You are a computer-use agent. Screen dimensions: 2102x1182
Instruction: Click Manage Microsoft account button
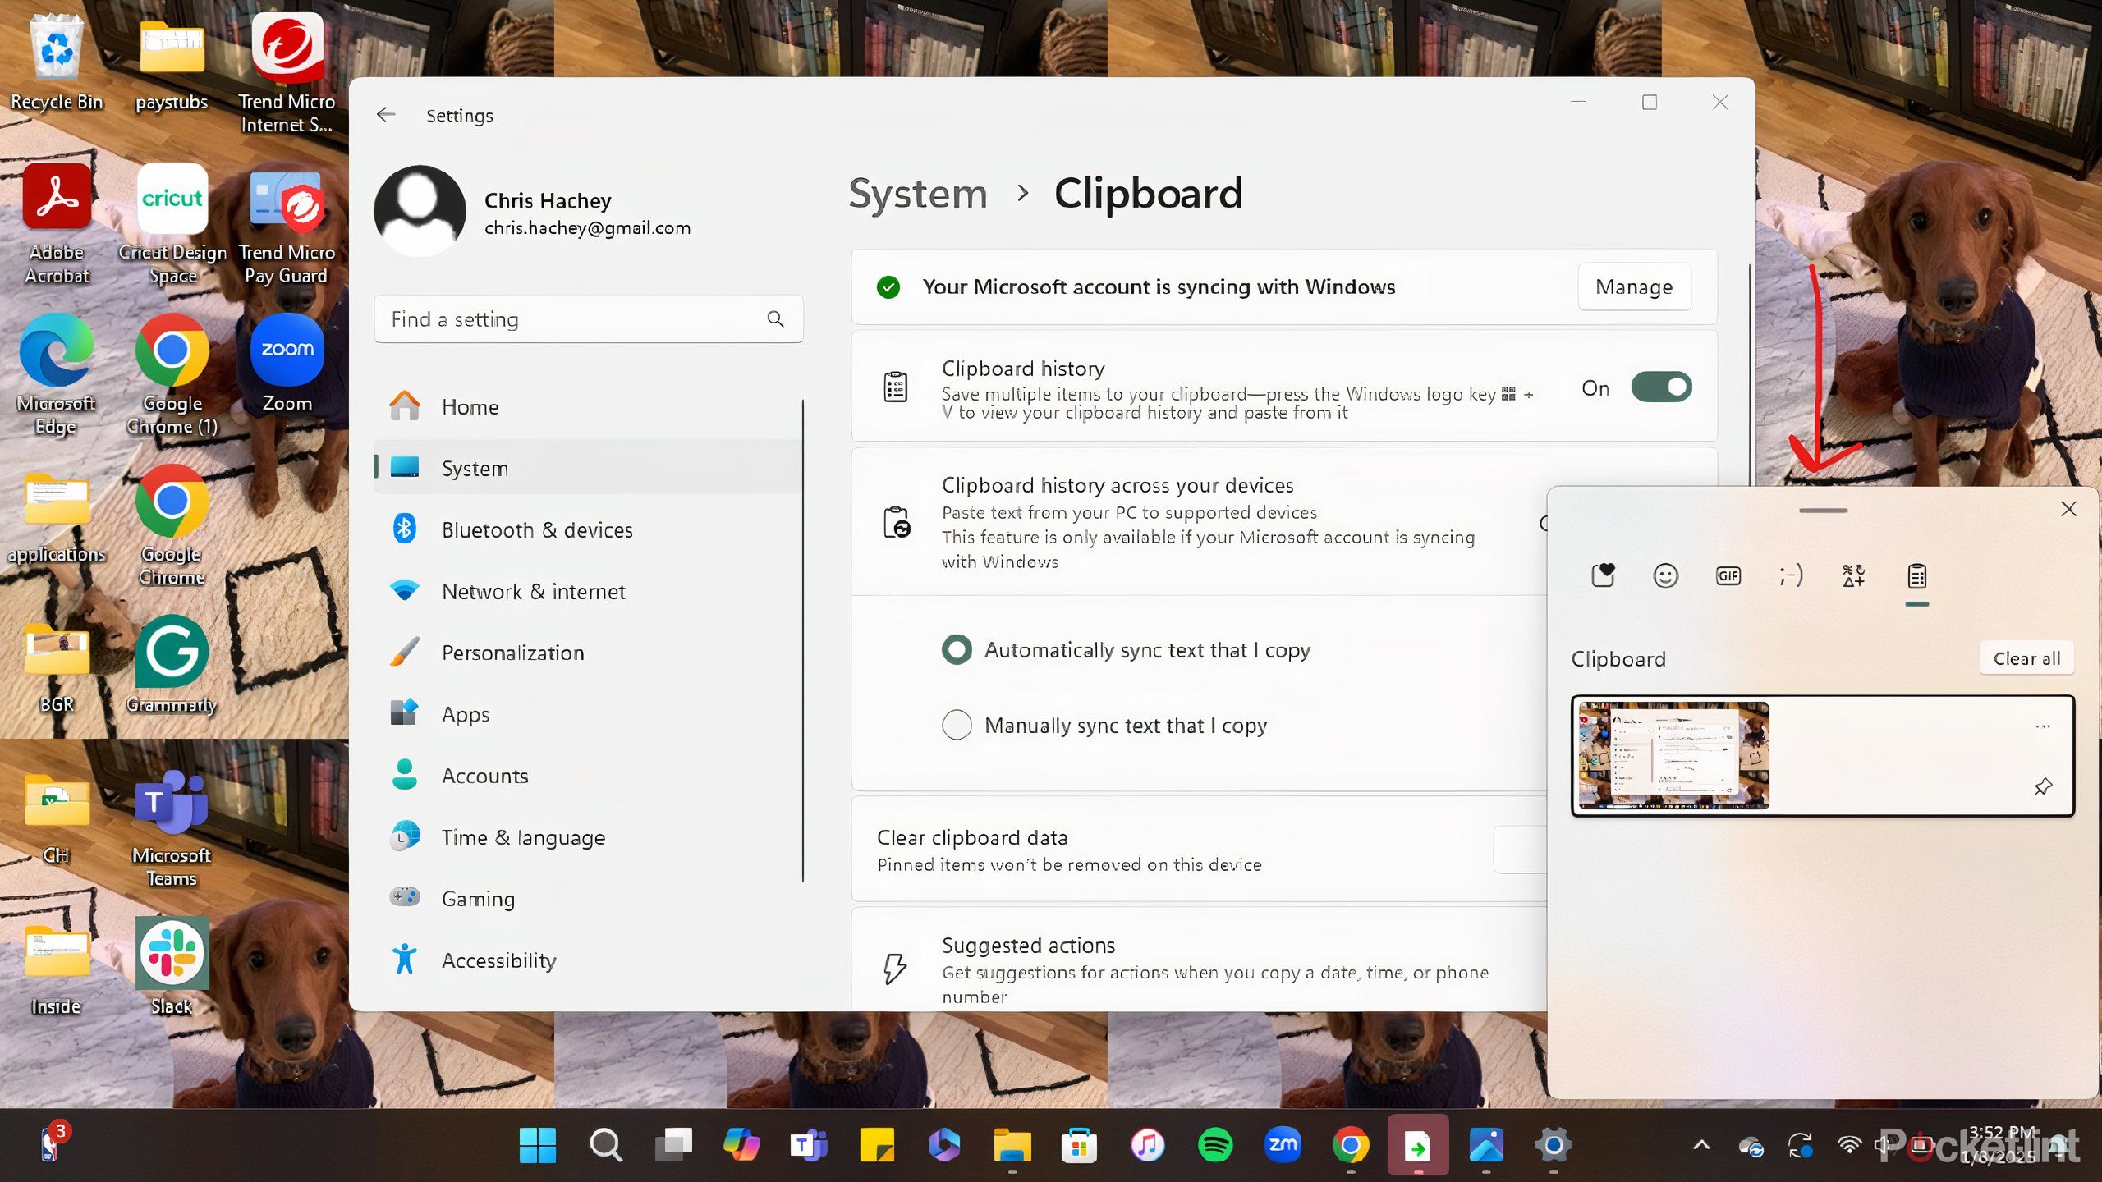click(x=1633, y=286)
